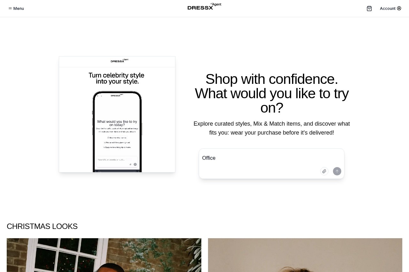Click "Show me what I can do" suggestion in mockup

[117, 138]
